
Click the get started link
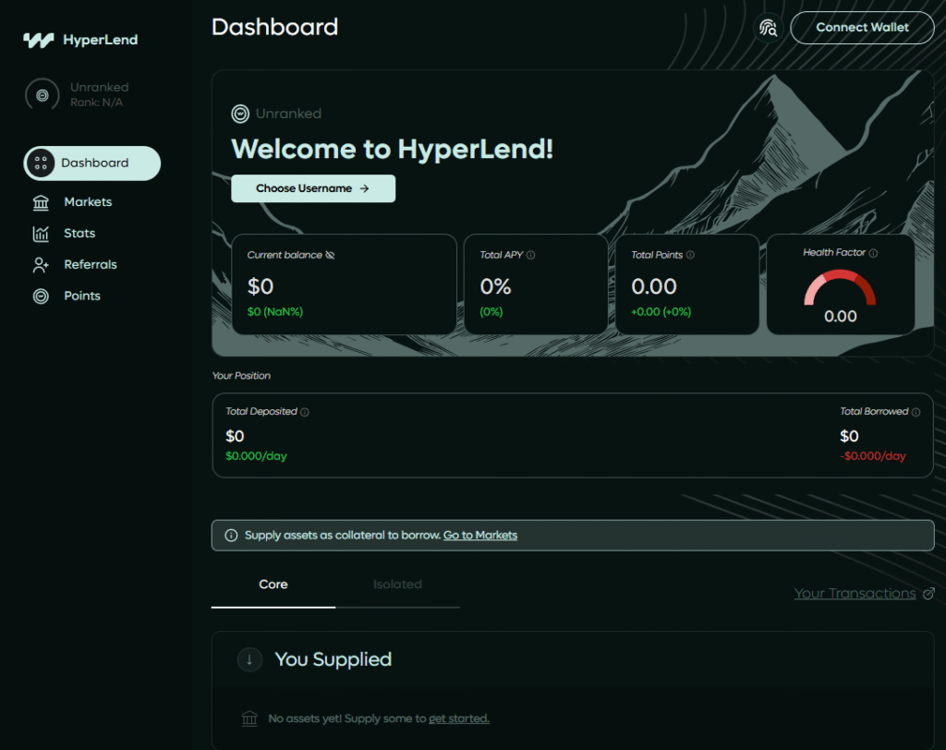click(x=458, y=718)
